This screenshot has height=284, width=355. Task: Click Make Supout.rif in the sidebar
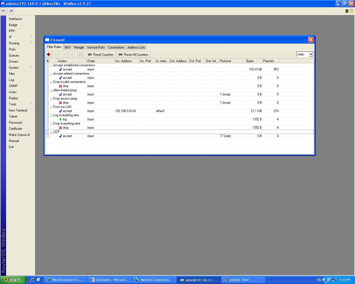(21, 135)
